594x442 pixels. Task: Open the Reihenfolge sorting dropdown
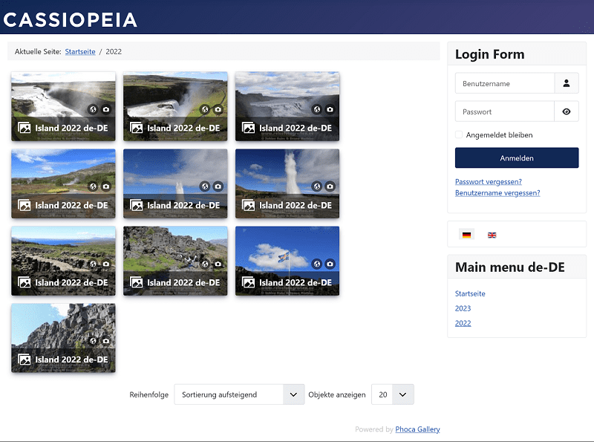click(x=239, y=394)
